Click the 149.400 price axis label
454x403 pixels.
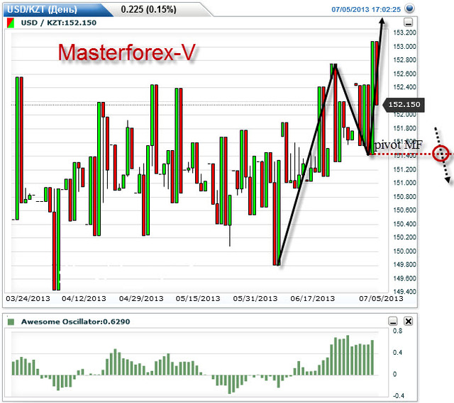coord(404,291)
